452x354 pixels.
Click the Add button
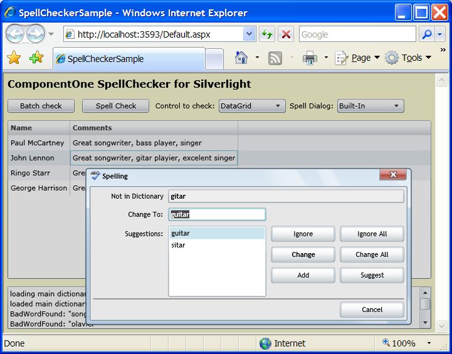click(x=303, y=275)
